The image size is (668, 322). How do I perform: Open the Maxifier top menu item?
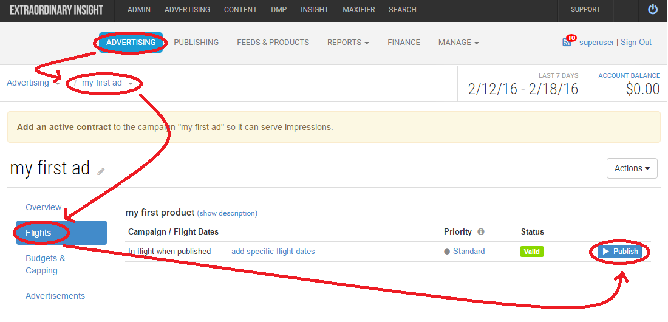(359, 9)
